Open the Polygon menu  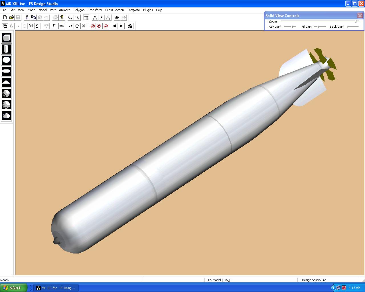tap(79, 10)
